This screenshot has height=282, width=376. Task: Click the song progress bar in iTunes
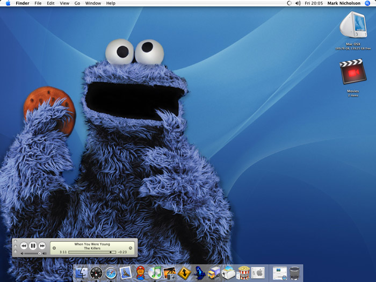tap(92, 252)
